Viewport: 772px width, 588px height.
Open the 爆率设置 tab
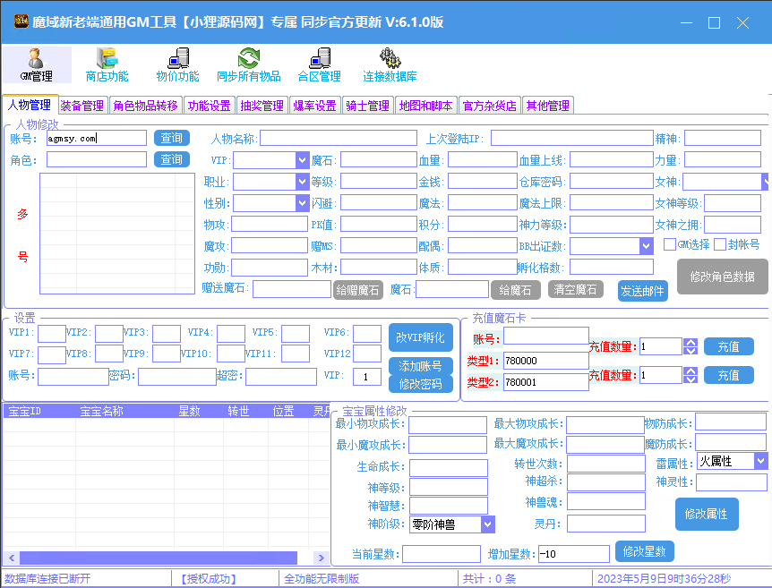click(314, 106)
